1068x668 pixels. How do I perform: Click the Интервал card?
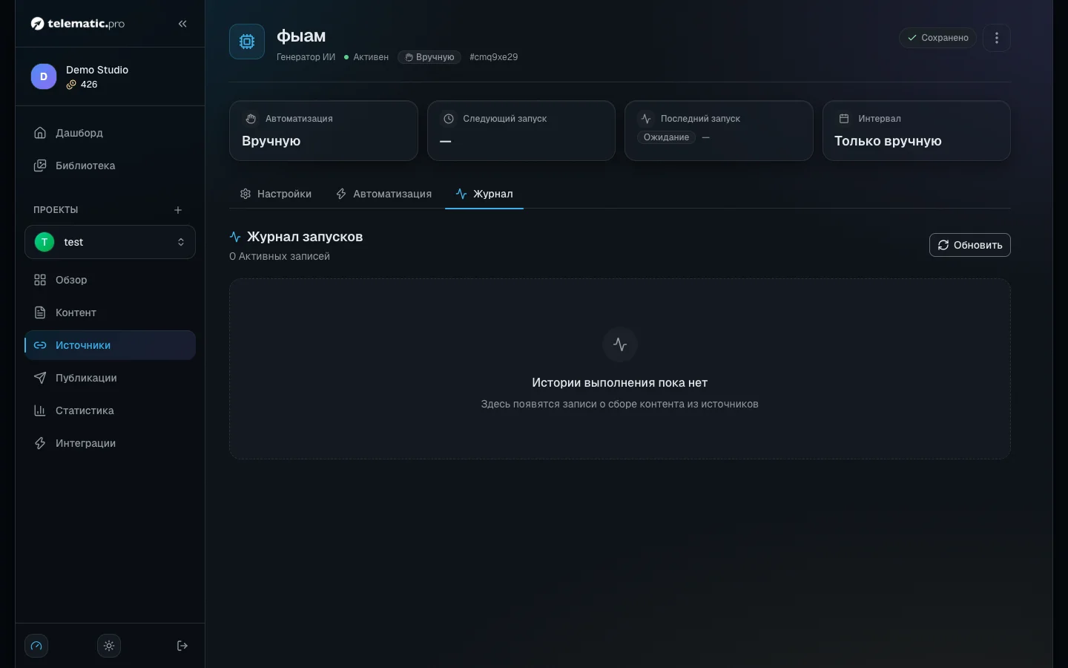point(917,131)
